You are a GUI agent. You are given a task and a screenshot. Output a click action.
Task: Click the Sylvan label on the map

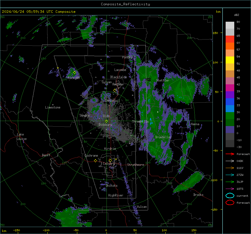pos(107,82)
